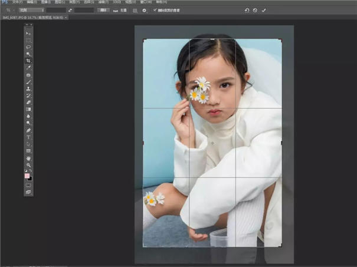Viewport: 357px width, 267px height.
Task: Reset the crop box with the undo arrow
Action: click(x=247, y=10)
